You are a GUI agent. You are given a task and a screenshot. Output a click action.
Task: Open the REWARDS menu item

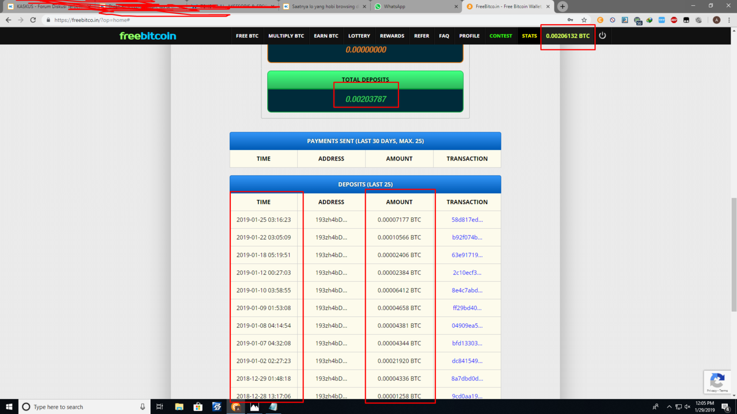point(392,36)
